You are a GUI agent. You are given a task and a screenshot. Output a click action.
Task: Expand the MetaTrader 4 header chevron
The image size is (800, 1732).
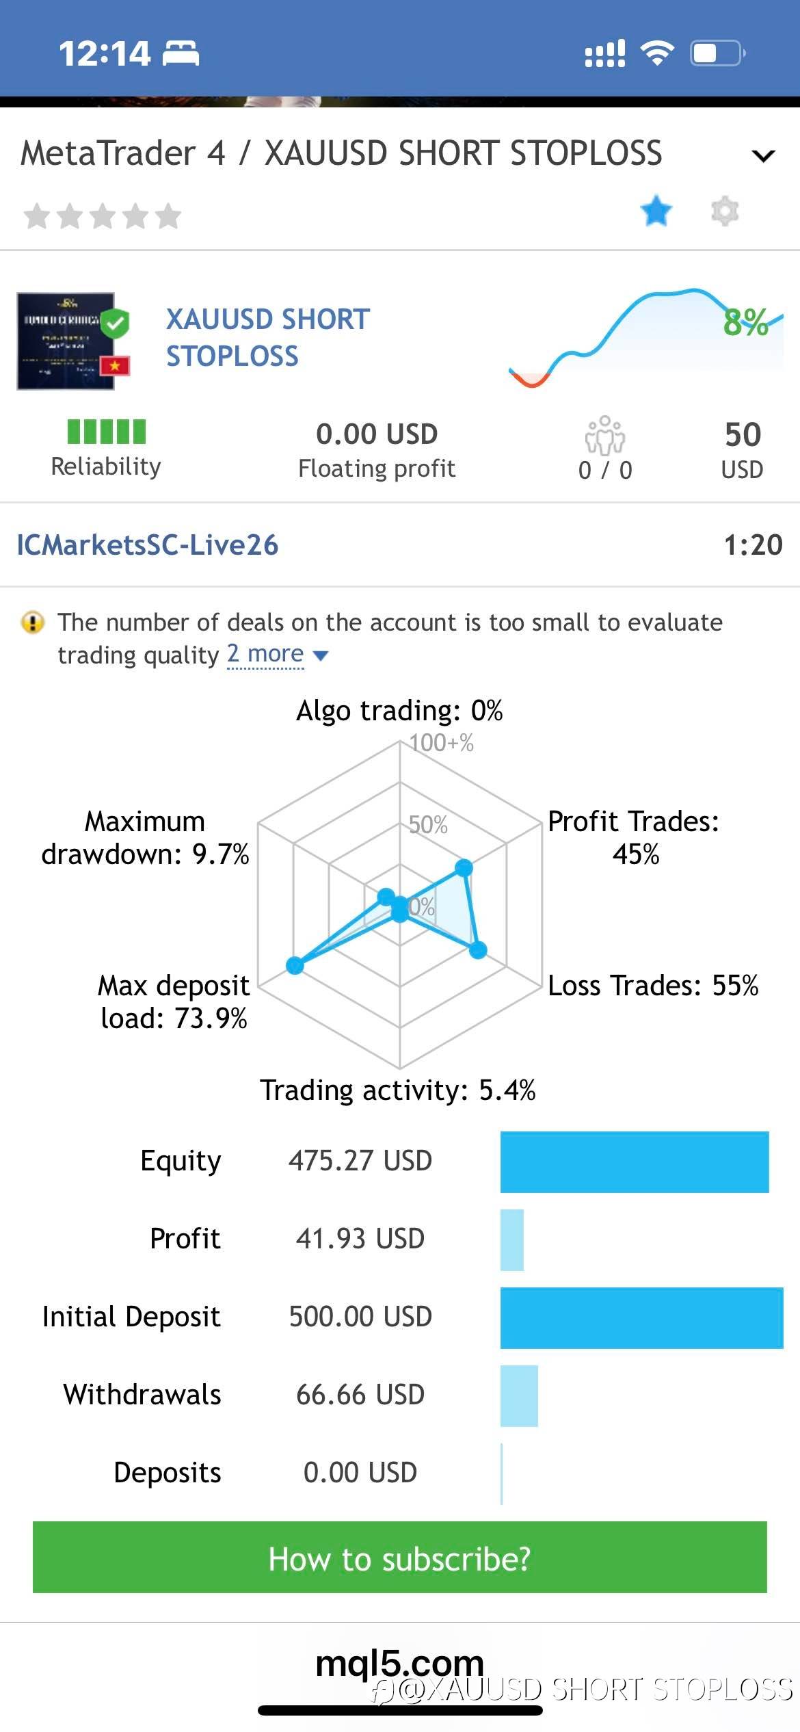pos(763,156)
